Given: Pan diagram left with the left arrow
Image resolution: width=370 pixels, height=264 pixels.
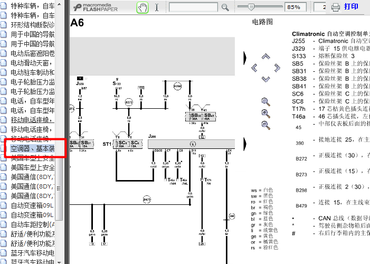Looking at the screenshot, I should [254, 68].
